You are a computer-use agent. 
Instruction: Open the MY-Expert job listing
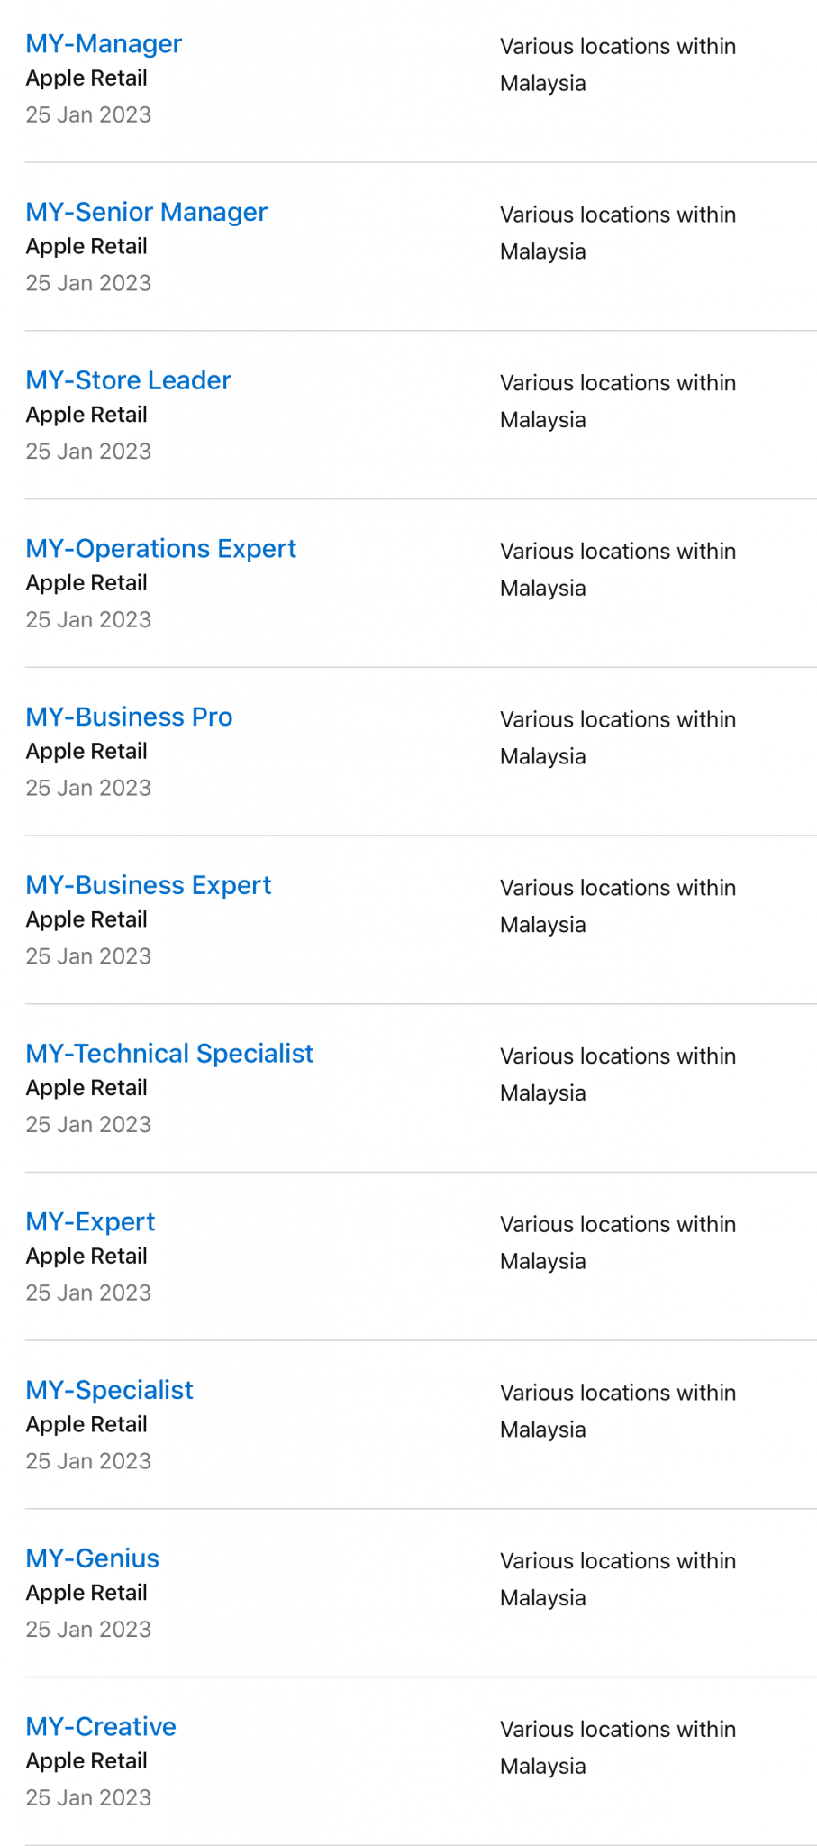coord(89,1221)
